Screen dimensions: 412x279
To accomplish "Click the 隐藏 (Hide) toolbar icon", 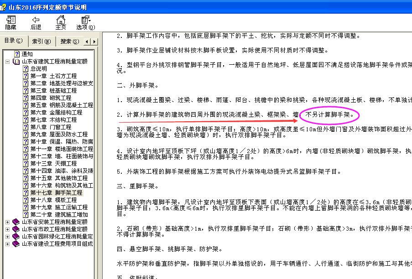I will (10, 20).
